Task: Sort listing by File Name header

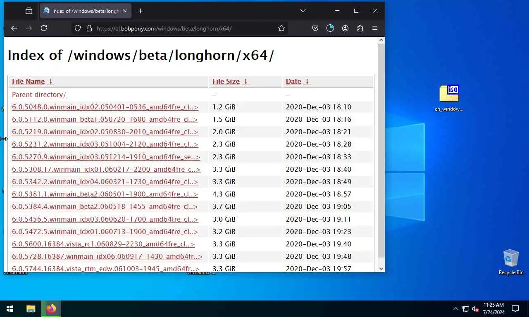Action: pos(28,81)
